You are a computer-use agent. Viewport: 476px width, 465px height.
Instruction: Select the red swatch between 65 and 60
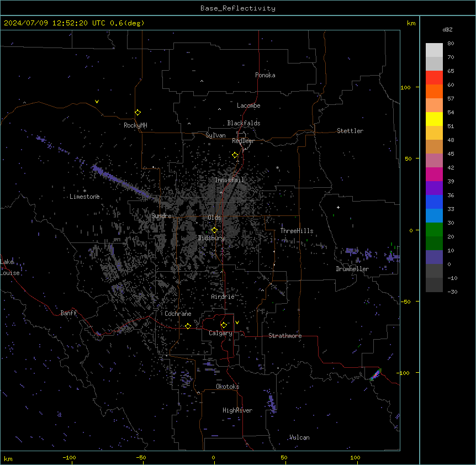coord(434,78)
